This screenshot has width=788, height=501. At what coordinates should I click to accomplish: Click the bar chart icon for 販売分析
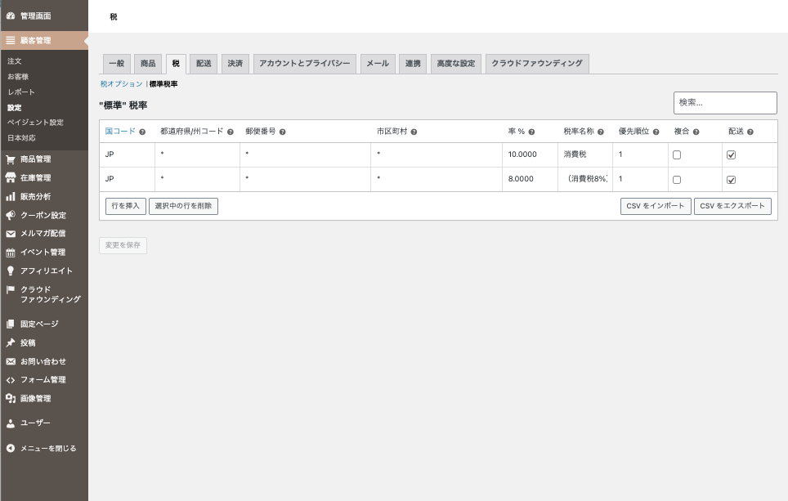(11, 197)
